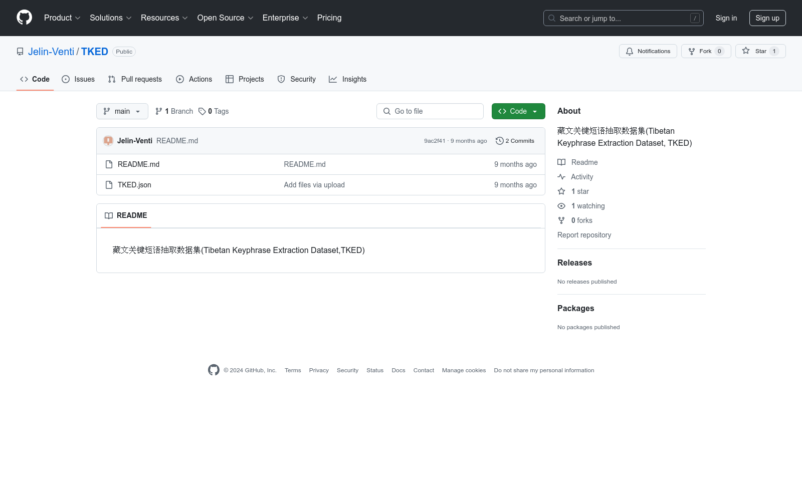Viewport: 802px width, 501px height.
Task: Open the Releases heading link
Action: tap(574, 263)
